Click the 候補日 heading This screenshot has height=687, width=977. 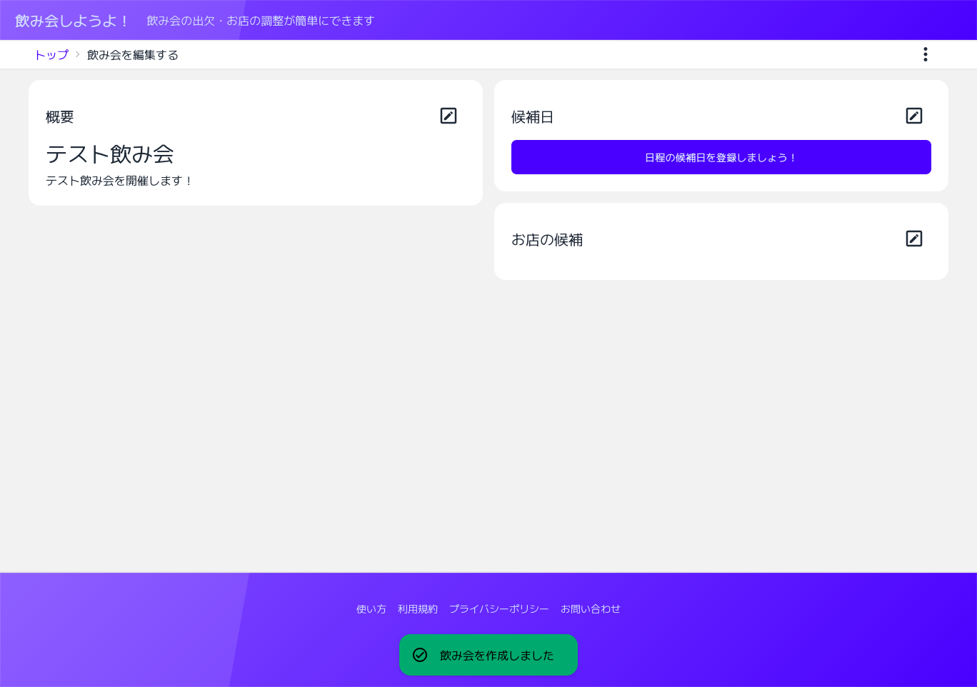pyautogui.click(x=533, y=117)
